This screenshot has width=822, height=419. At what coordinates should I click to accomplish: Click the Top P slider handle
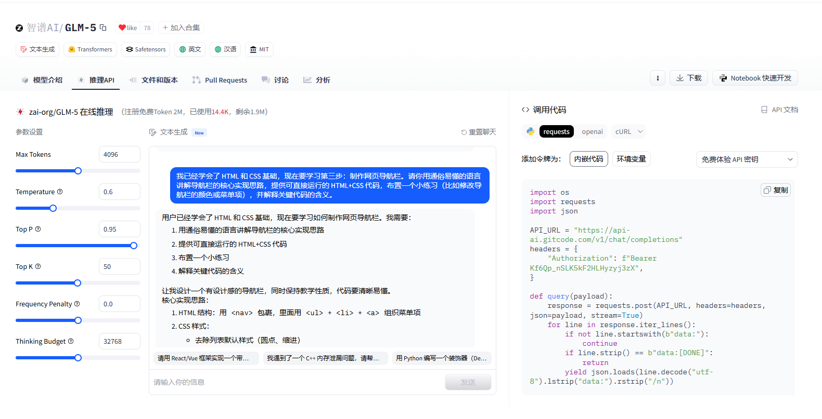[x=134, y=246]
